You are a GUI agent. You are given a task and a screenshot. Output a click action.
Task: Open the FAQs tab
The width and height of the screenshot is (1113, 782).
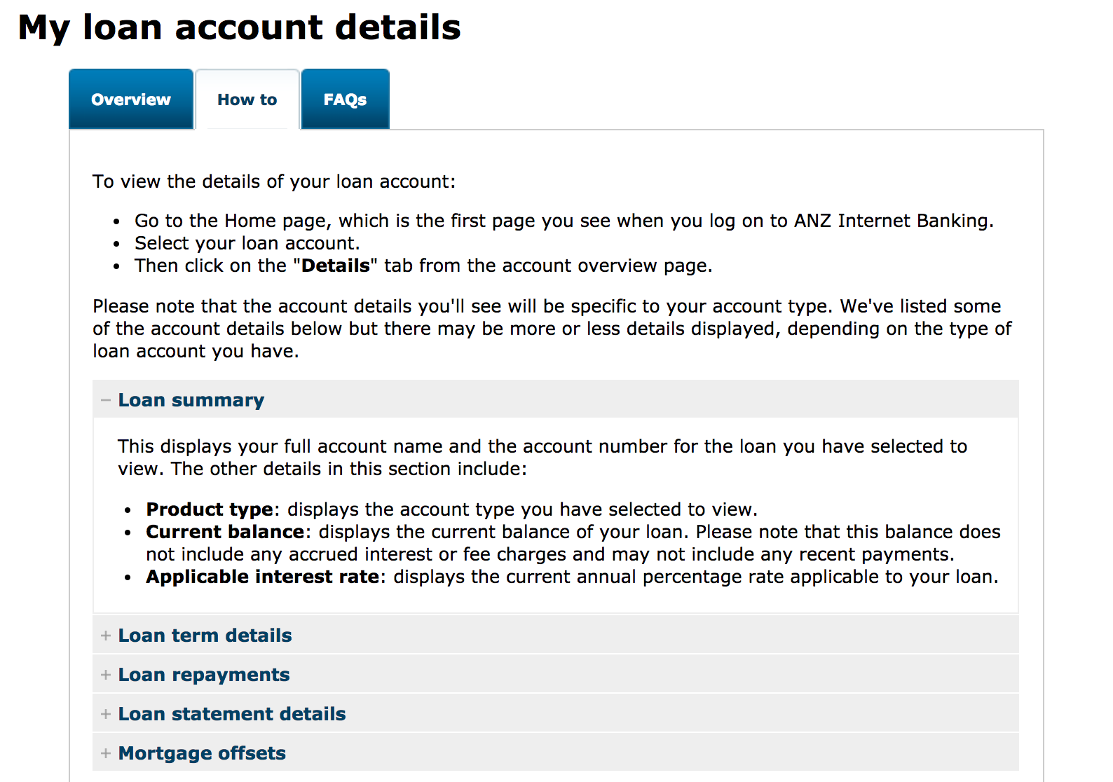[x=345, y=100]
